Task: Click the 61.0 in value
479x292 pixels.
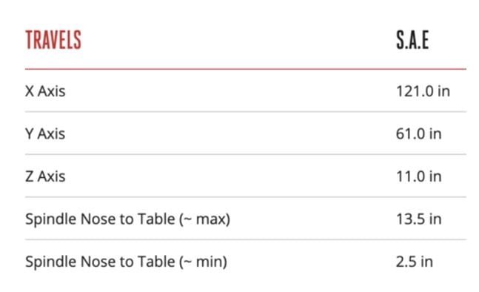Action: tap(419, 133)
